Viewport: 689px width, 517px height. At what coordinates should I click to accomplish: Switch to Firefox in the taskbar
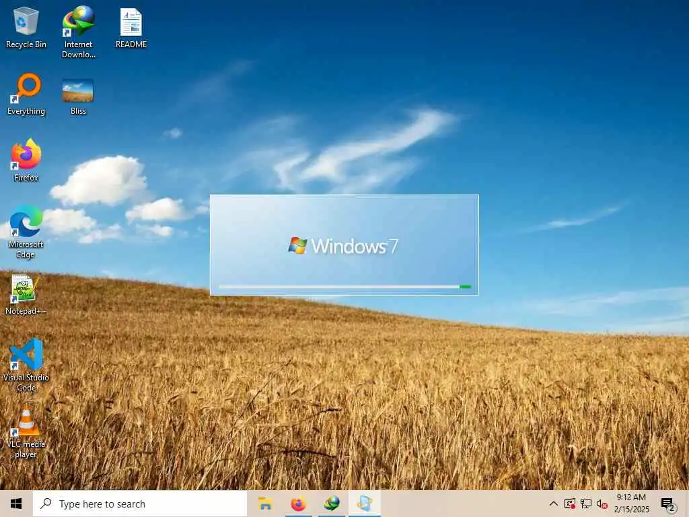click(298, 504)
